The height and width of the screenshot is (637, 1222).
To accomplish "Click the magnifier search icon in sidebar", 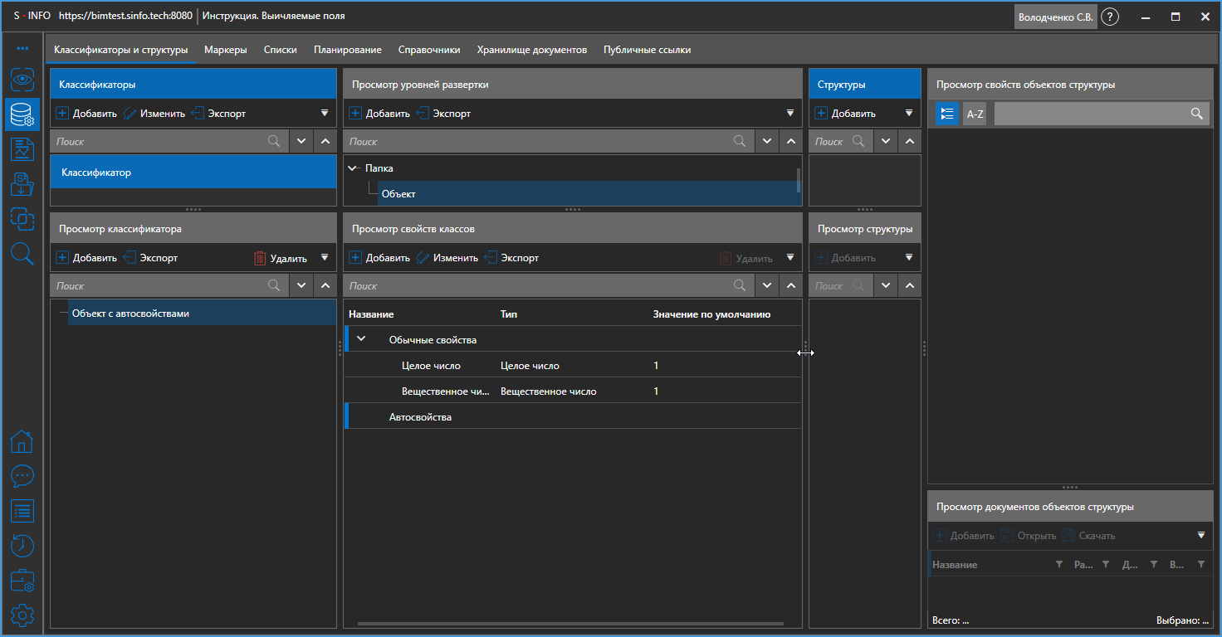I will [22, 254].
